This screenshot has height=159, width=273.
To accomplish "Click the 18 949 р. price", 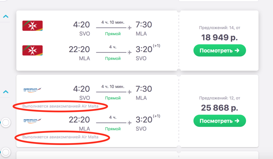I will tap(219, 37).
